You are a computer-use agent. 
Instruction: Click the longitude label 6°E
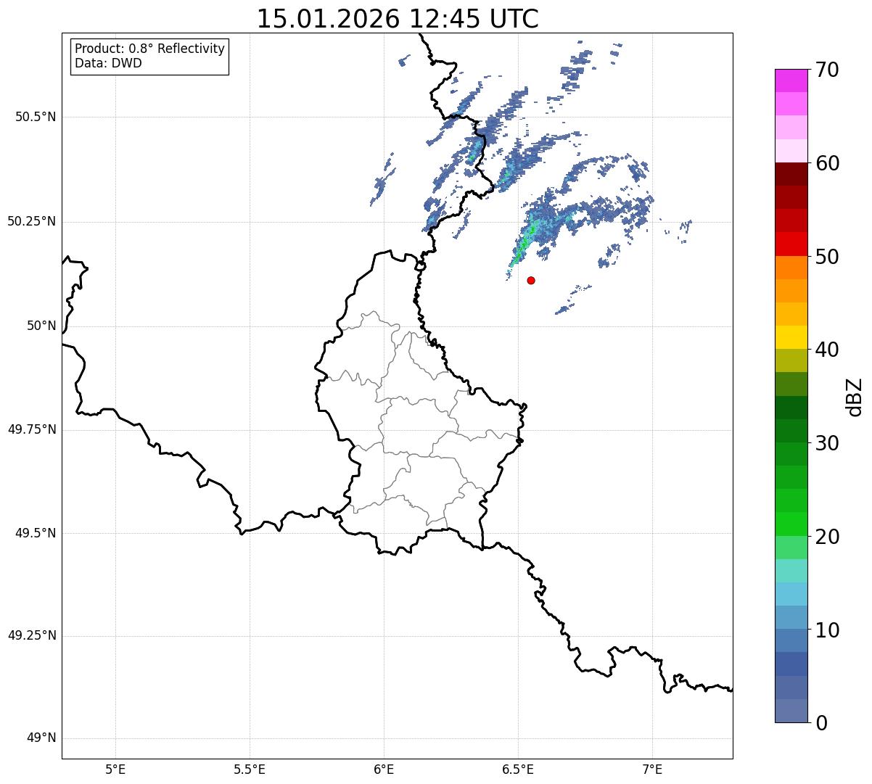coord(384,769)
